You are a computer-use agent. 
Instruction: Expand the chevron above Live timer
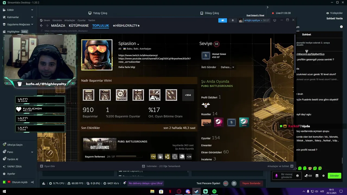coord(267,7)
